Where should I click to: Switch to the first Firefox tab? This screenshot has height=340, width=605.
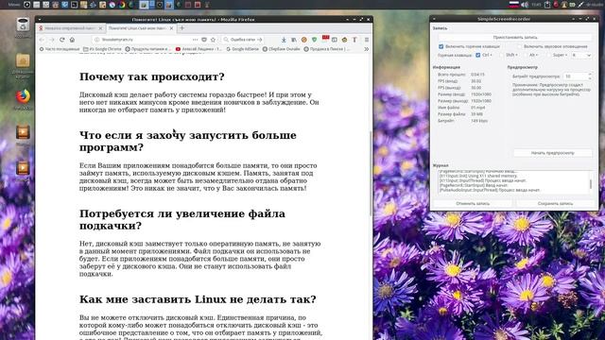tap(71, 28)
